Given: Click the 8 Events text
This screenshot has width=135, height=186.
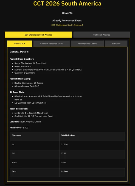Looking at the screenshot, I should point(67,13).
